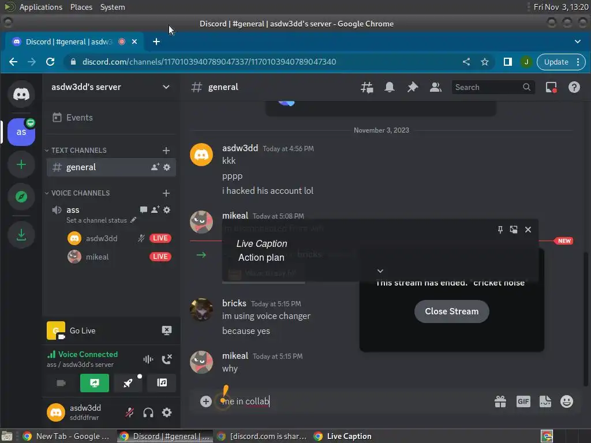Select asdw3dd in voice channel list
This screenshot has width=591, height=443.
click(x=102, y=238)
